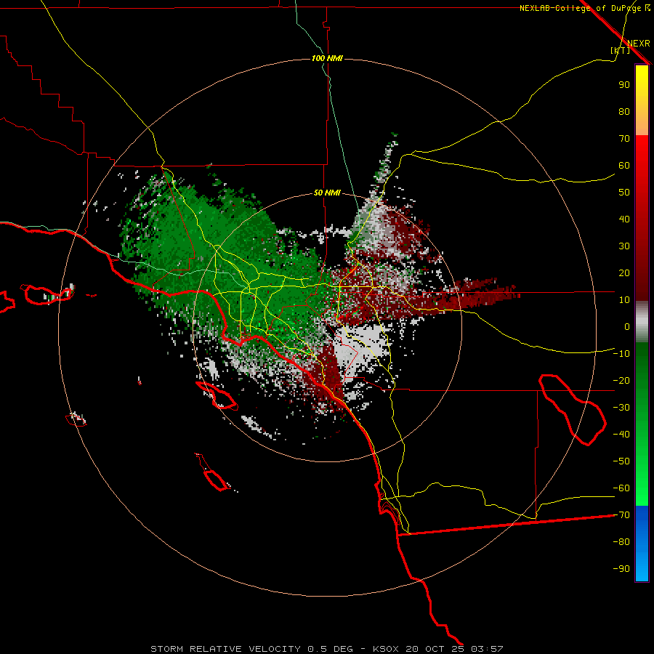This screenshot has height=654, width=654.
Task: Click the -90 knot label on colorbar
Action: point(621,569)
